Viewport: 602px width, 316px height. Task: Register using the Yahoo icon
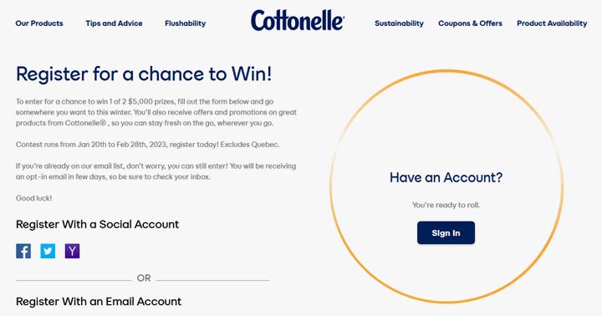point(72,251)
